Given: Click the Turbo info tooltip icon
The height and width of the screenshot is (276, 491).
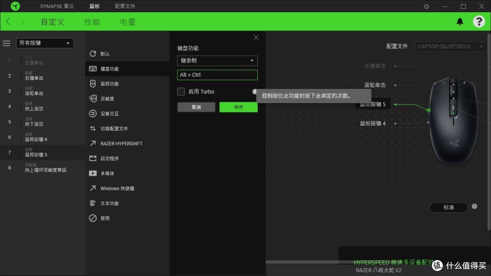Looking at the screenshot, I should point(254,92).
